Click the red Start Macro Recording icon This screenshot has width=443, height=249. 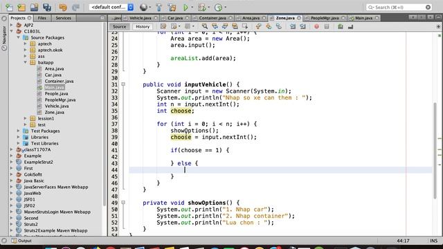pyautogui.click(x=316, y=26)
